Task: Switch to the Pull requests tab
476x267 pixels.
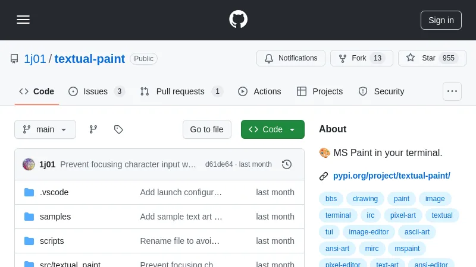Action: (x=181, y=91)
